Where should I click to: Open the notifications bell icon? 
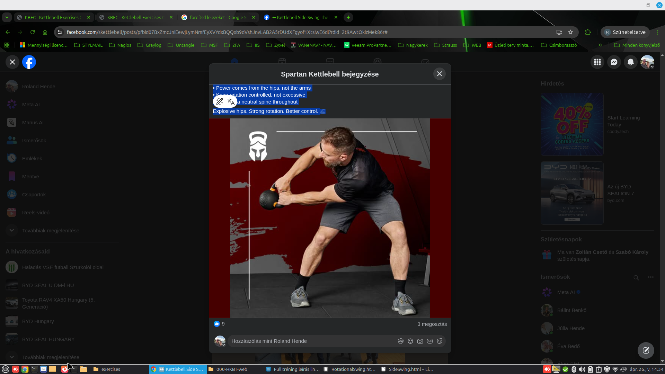tap(631, 62)
